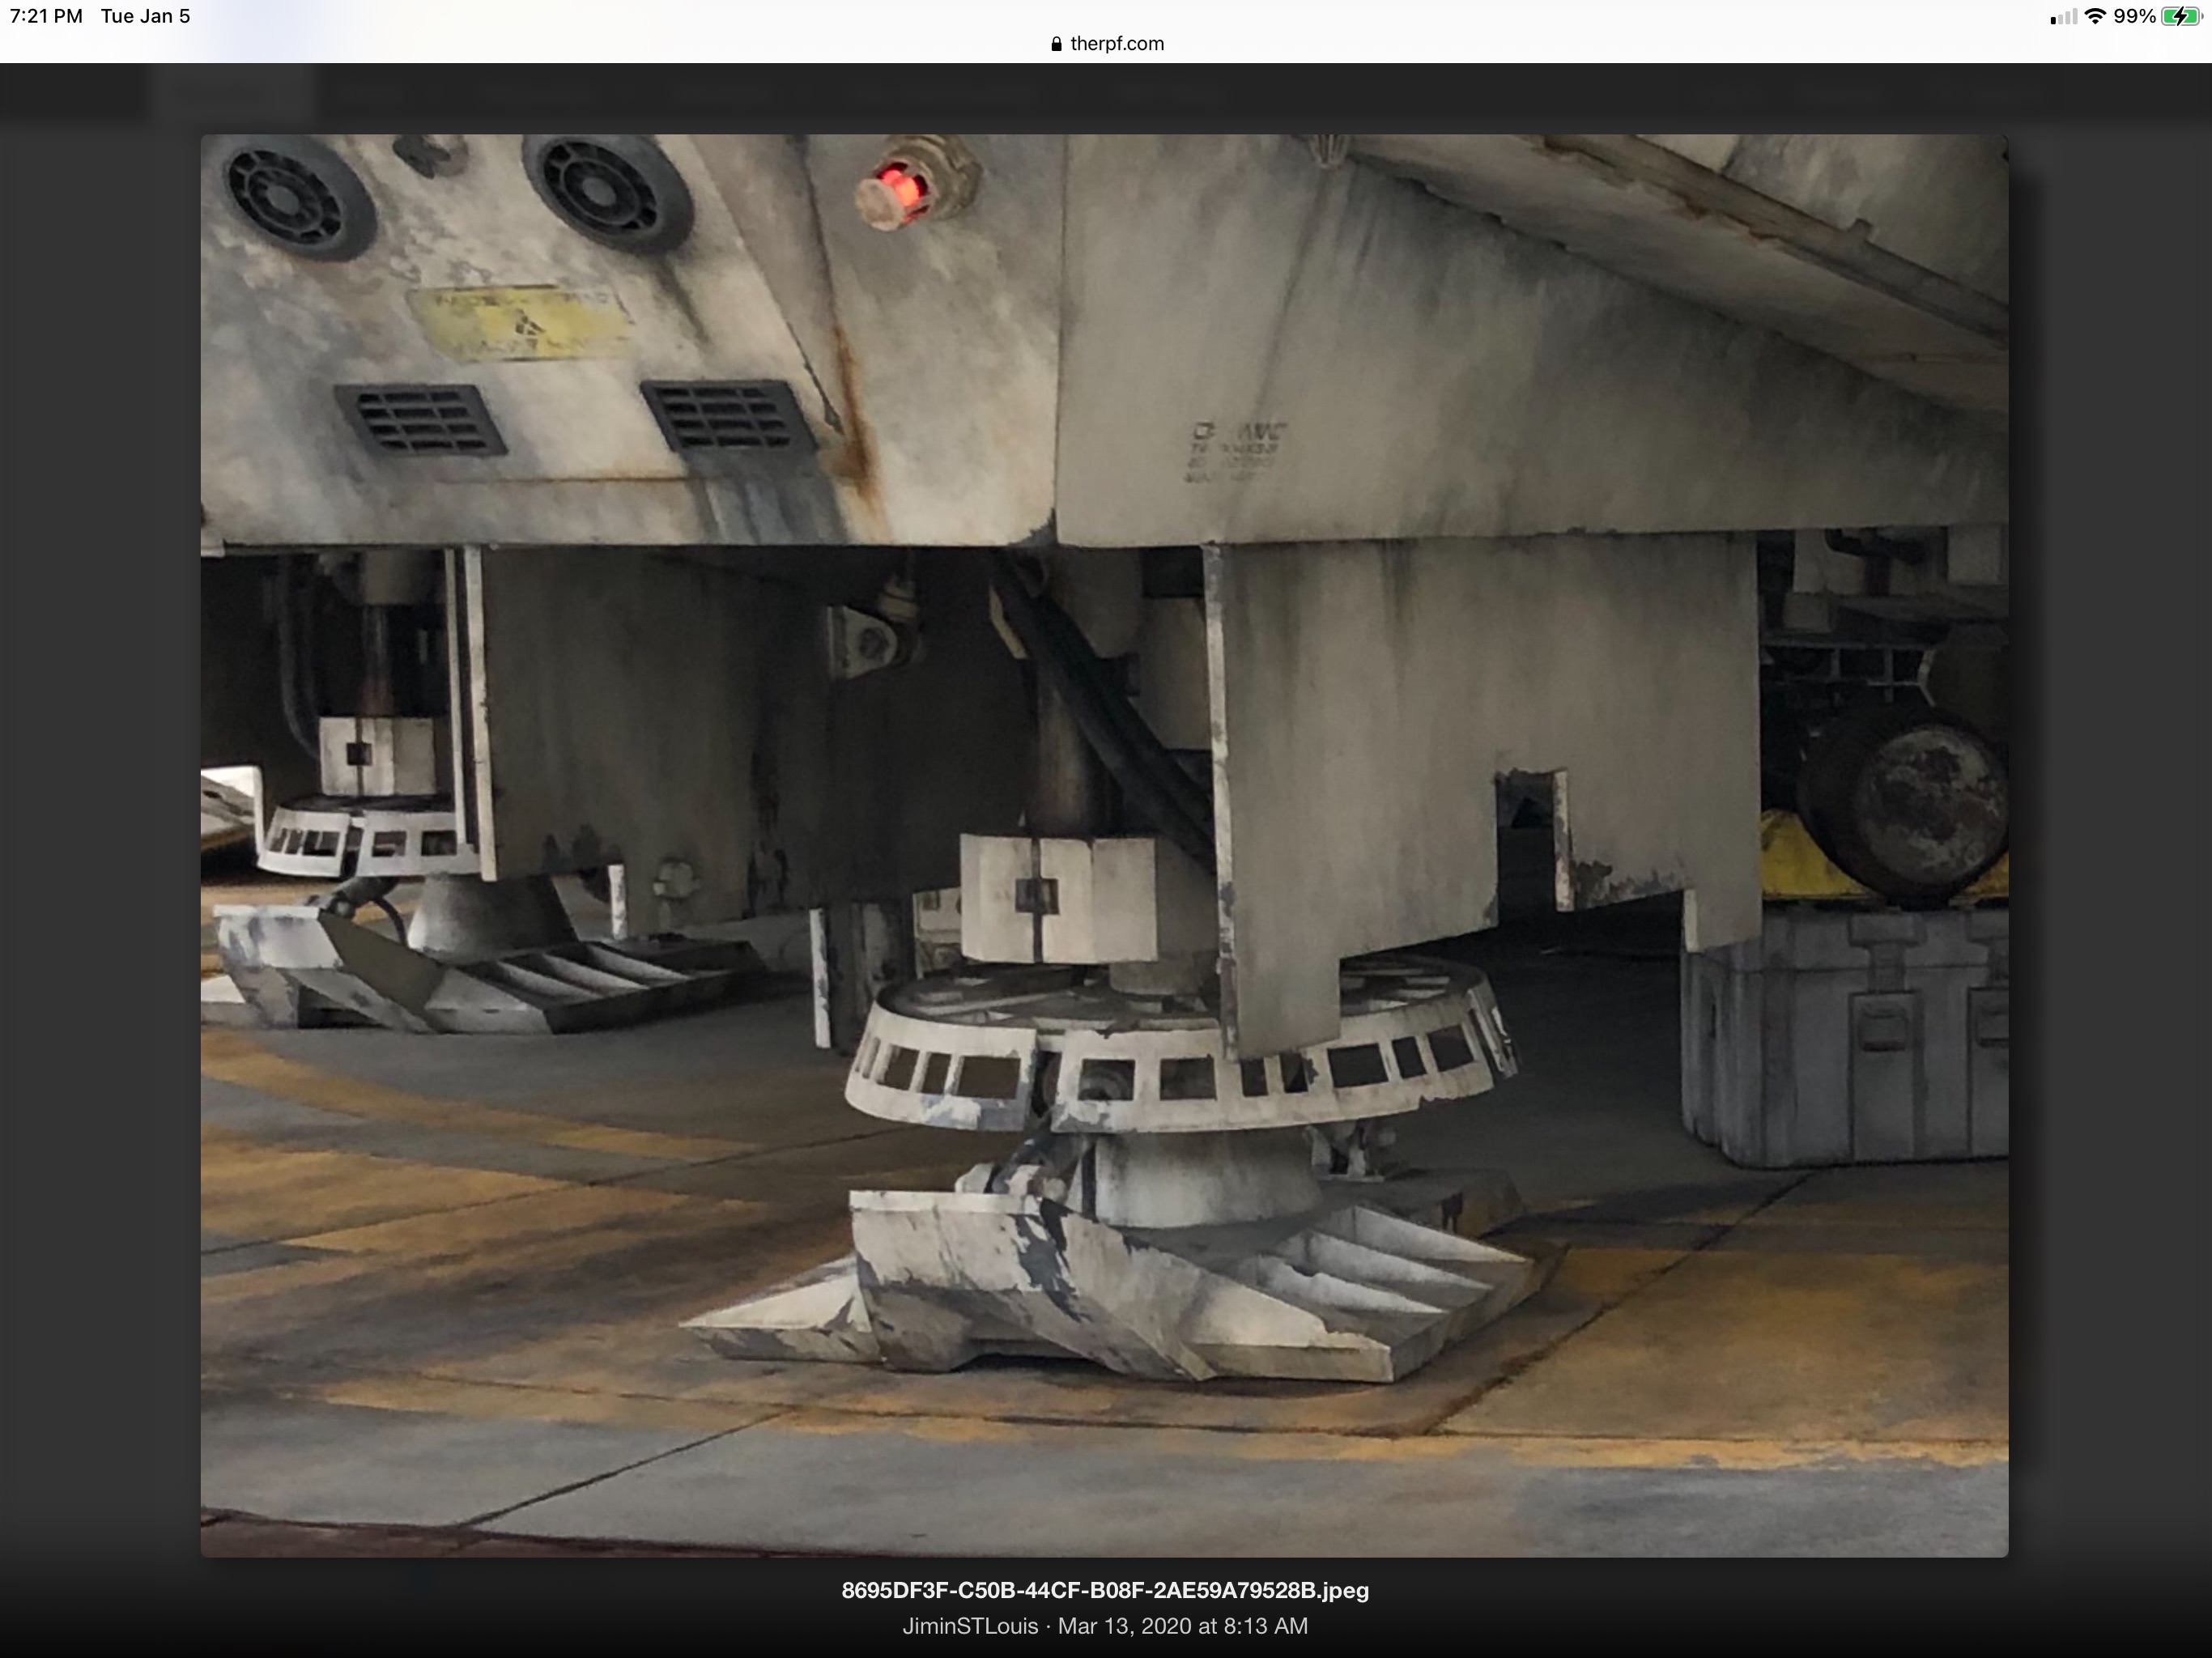
Task: Tap the file name 8695DF3F-C50B-44CF-B08F-2AE59A79528B.jpeg
Action: [x=1105, y=1590]
